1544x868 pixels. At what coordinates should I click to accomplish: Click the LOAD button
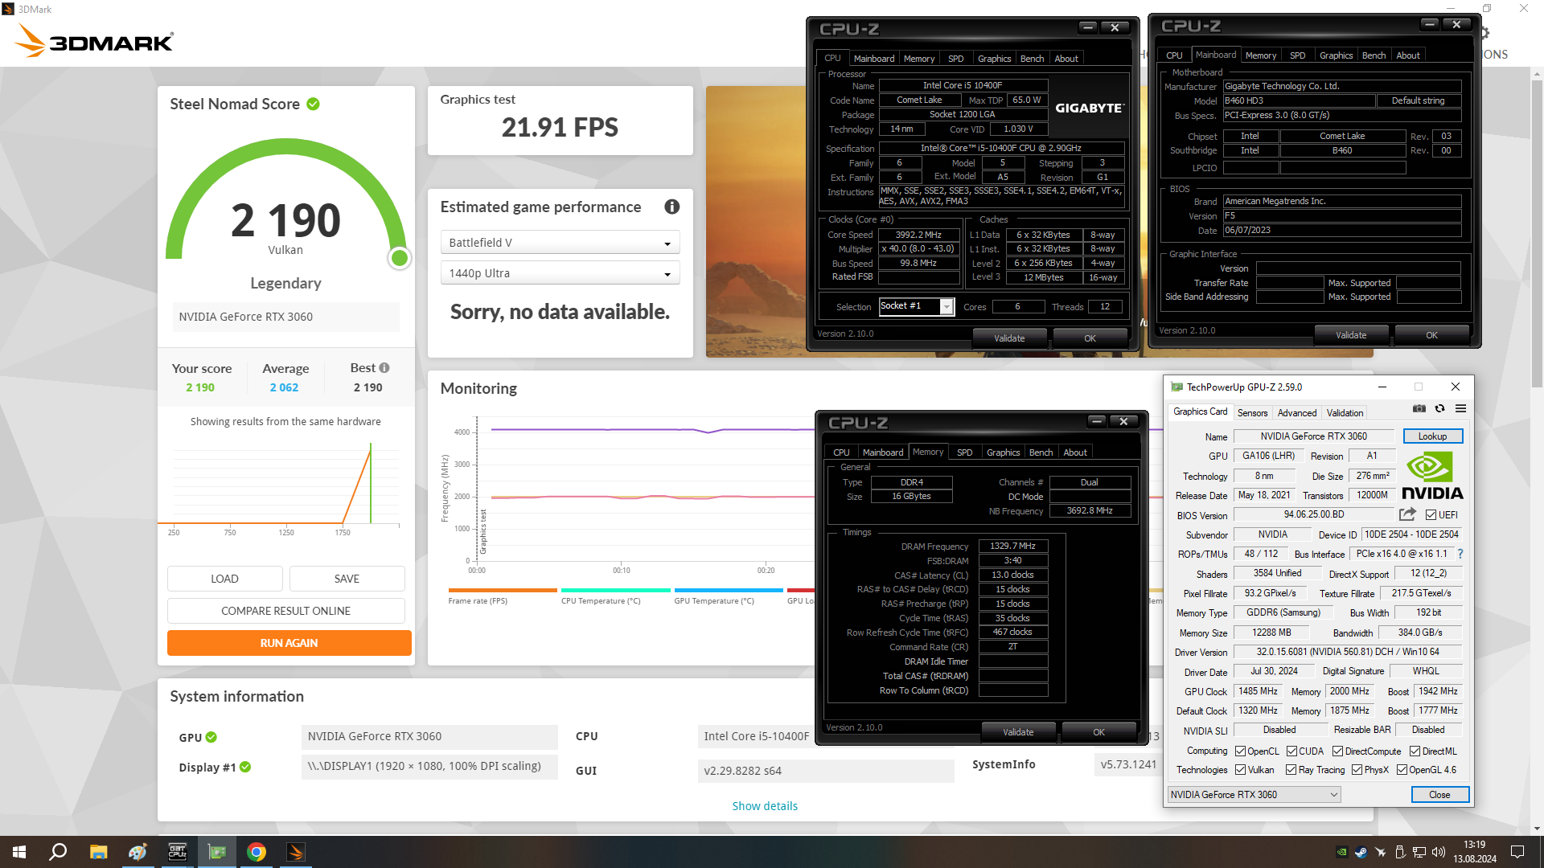[224, 579]
